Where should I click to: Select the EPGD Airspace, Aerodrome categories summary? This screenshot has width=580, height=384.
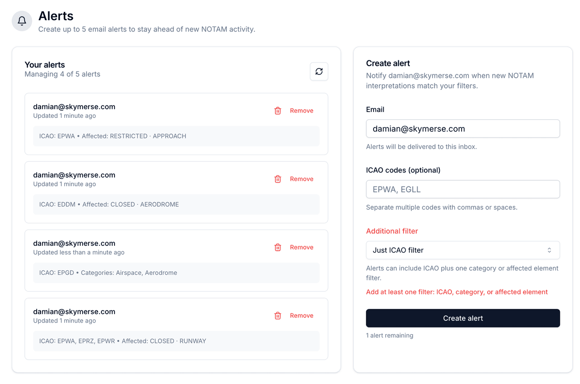tap(108, 273)
